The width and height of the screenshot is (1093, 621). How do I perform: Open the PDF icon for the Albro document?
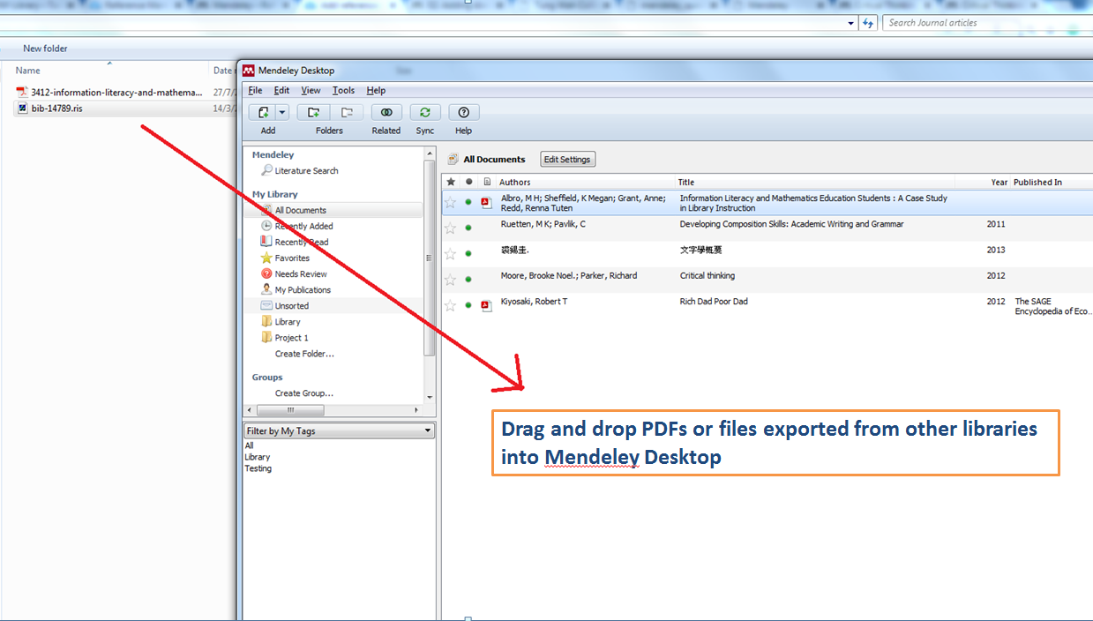coord(485,203)
